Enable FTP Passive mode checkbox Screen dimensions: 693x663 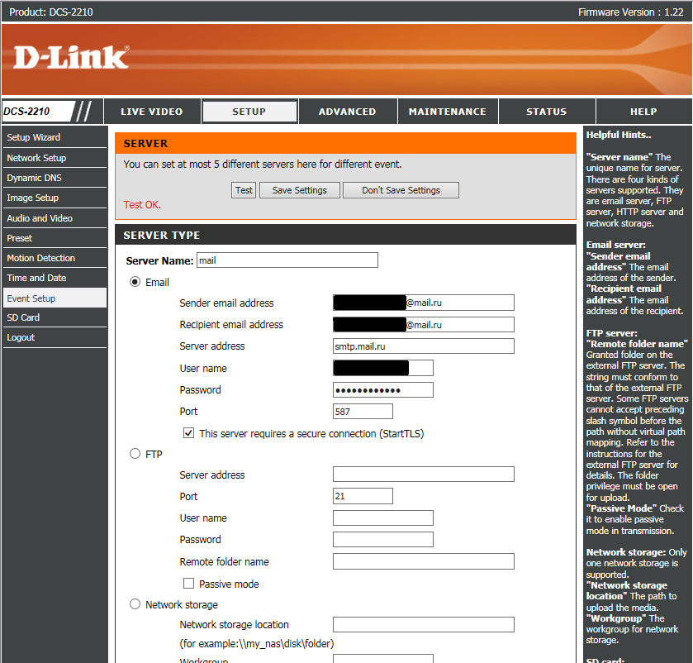click(188, 584)
